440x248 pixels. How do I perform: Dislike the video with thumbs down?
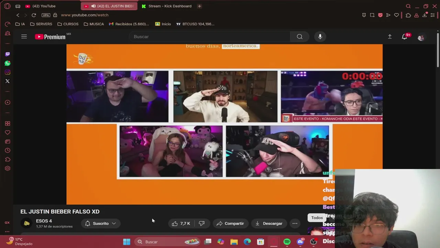[x=202, y=224]
